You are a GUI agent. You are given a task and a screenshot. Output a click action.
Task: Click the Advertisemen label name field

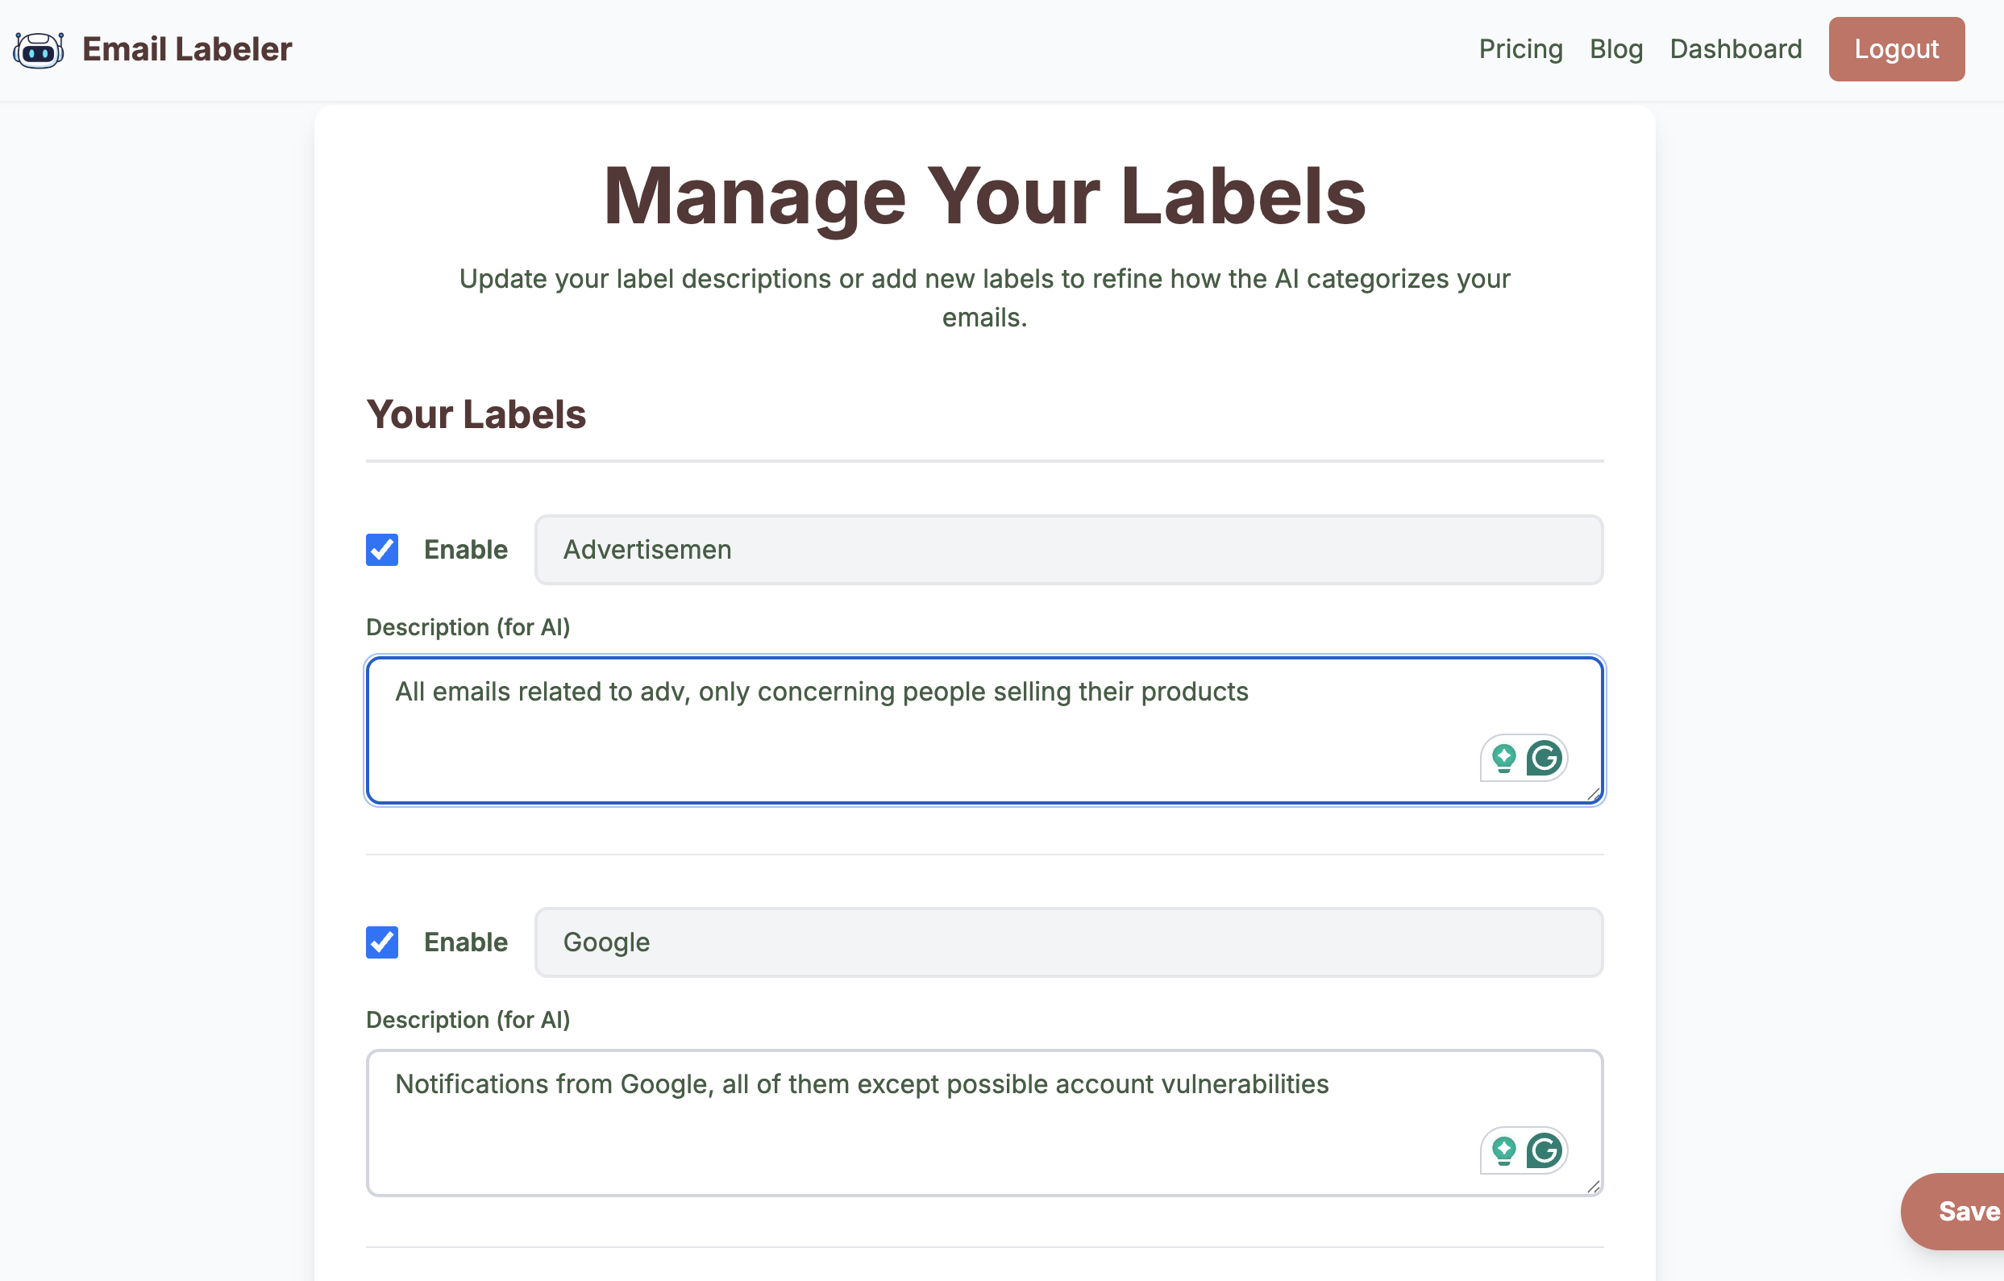click(1068, 549)
